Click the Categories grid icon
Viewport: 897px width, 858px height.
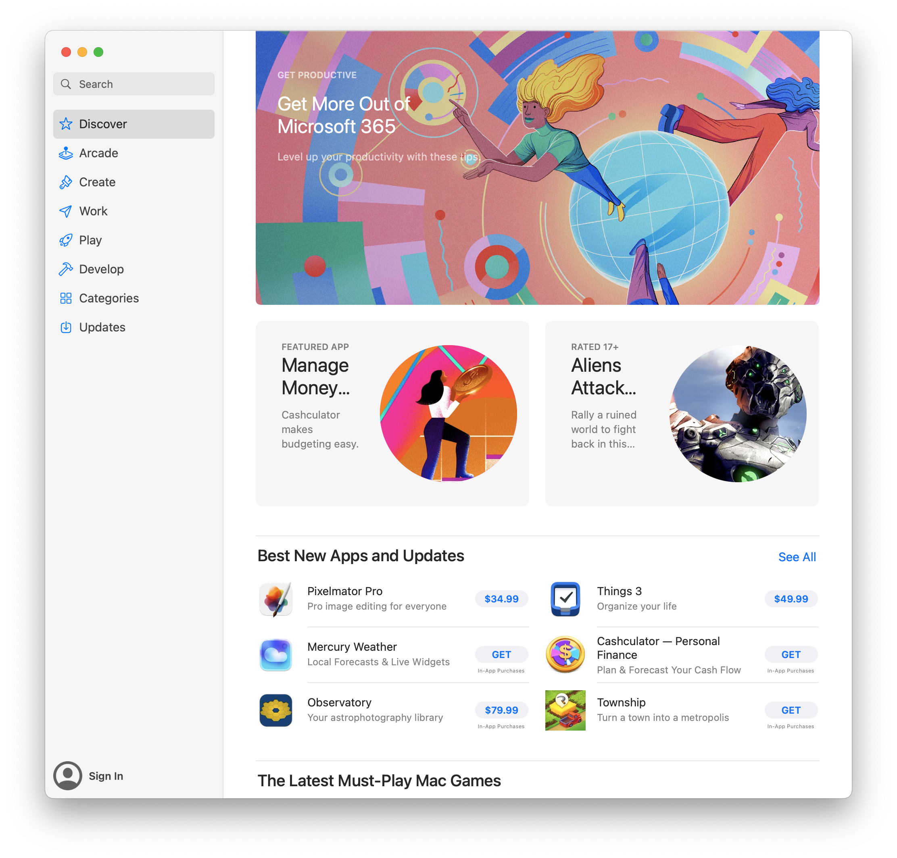(66, 298)
